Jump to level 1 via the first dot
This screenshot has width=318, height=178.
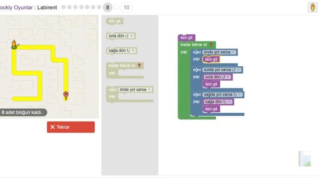point(64,7)
